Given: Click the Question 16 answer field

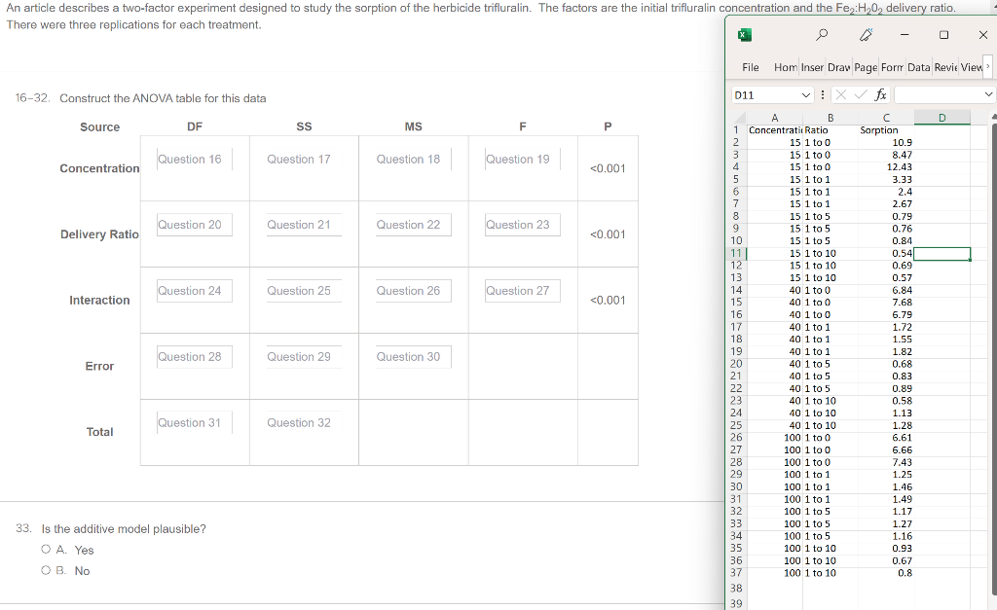Looking at the screenshot, I should pyautogui.click(x=195, y=158).
